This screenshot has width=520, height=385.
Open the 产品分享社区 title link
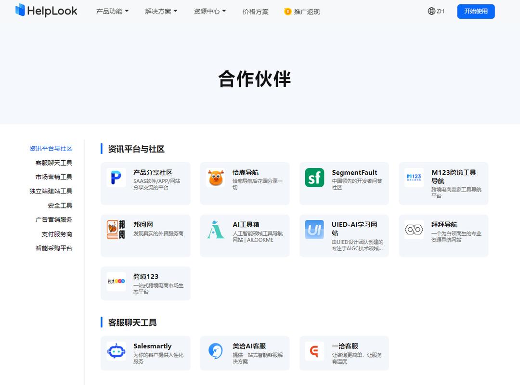tap(153, 172)
